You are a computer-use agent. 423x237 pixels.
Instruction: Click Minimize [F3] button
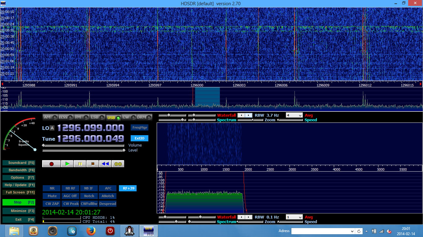click(x=19, y=211)
